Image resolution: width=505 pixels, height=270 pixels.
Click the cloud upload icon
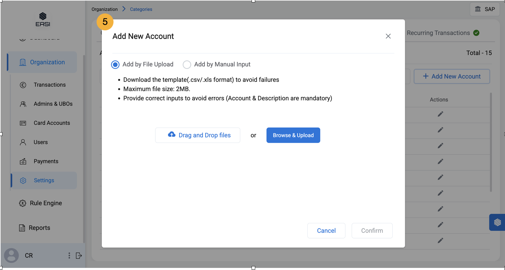[172, 135]
